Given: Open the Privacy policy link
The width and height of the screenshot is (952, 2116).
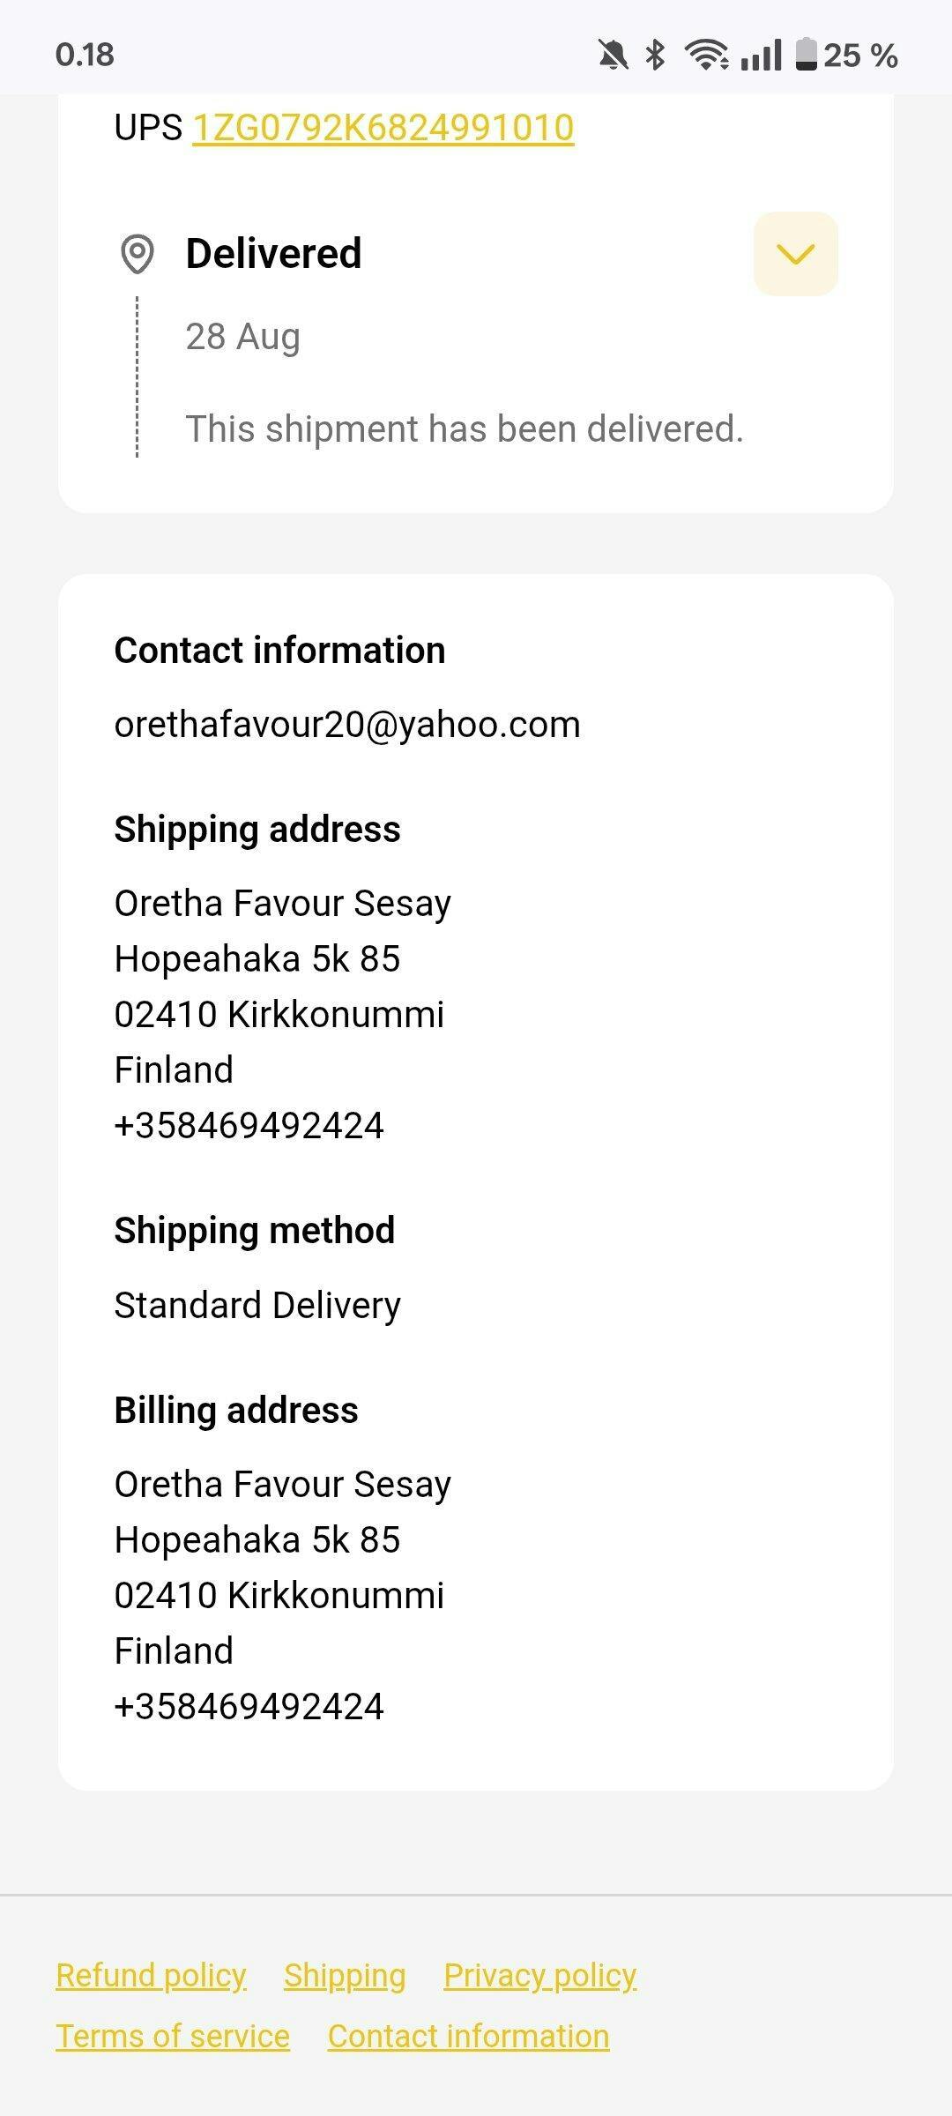Looking at the screenshot, I should point(539,1976).
